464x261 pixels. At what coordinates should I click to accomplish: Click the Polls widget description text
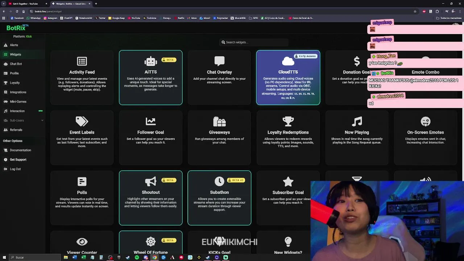(x=82, y=203)
